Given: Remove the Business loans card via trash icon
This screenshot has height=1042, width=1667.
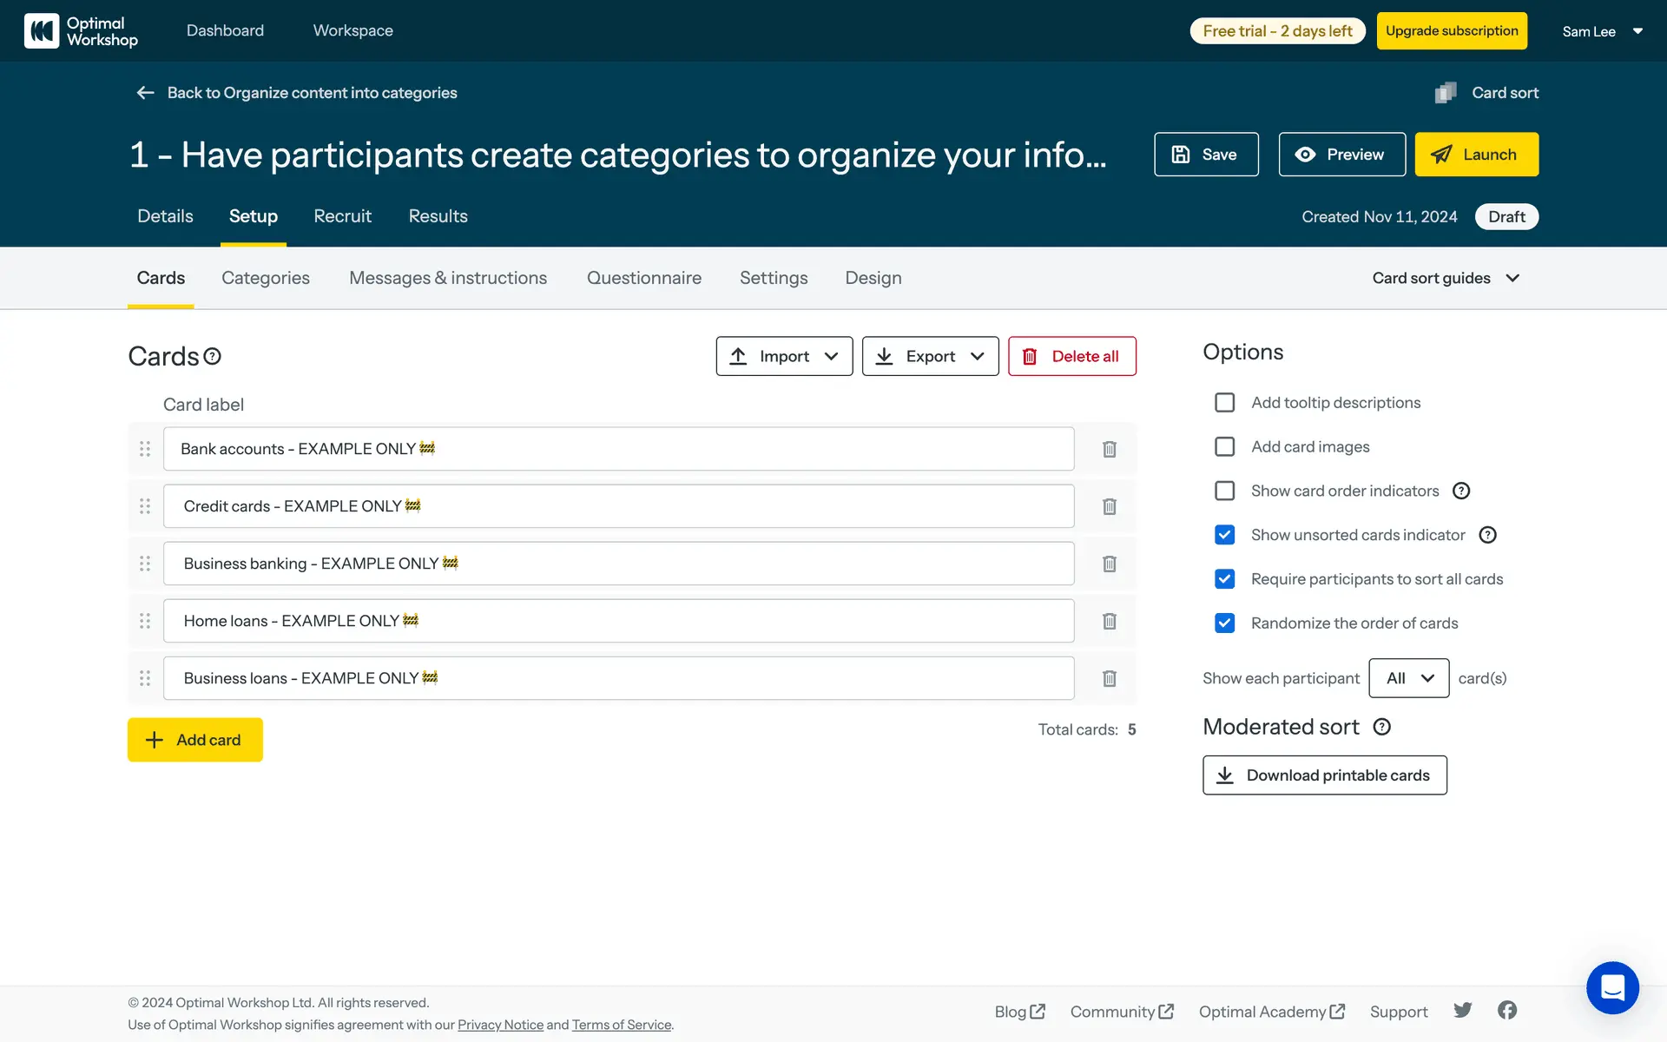Looking at the screenshot, I should 1109,678.
